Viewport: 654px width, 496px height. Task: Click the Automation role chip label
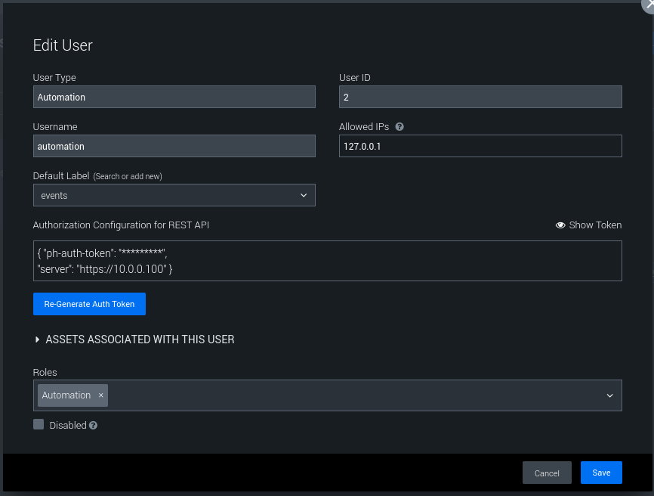(66, 395)
